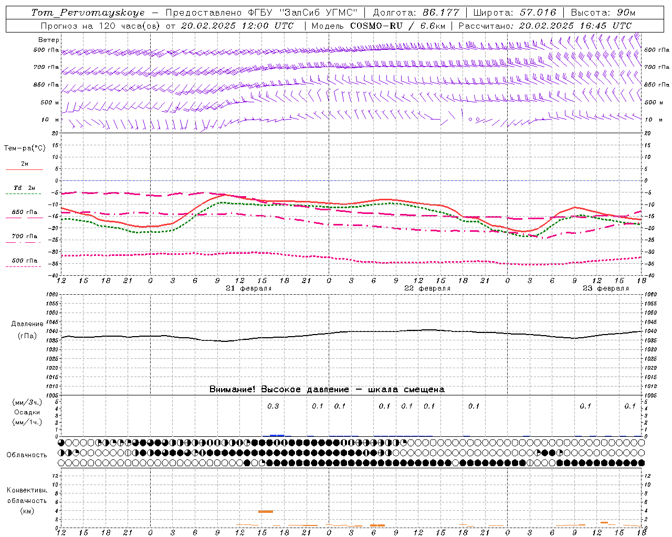Image resolution: width=672 pixels, height=537 pixels.
Task: Select the 'Долгота: 86.177' longitude field
Action: tap(416, 13)
